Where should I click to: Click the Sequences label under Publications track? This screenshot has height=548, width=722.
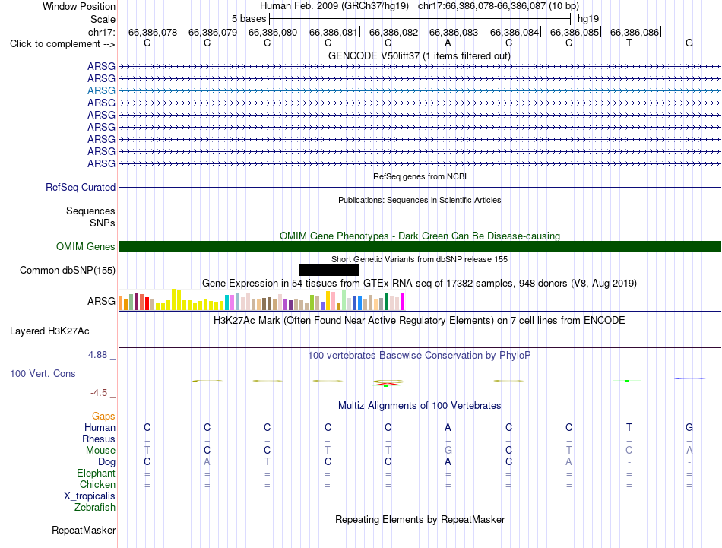[x=90, y=211]
